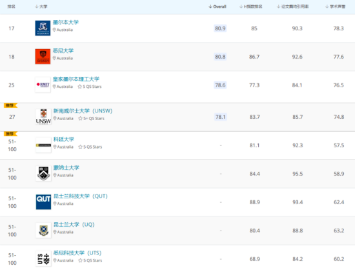Click rank number 25

(x=12, y=85)
